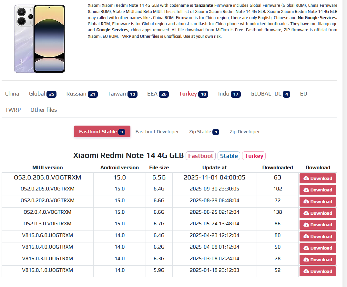
Task: Click the Stable tag badge in heading
Action: click(x=229, y=156)
